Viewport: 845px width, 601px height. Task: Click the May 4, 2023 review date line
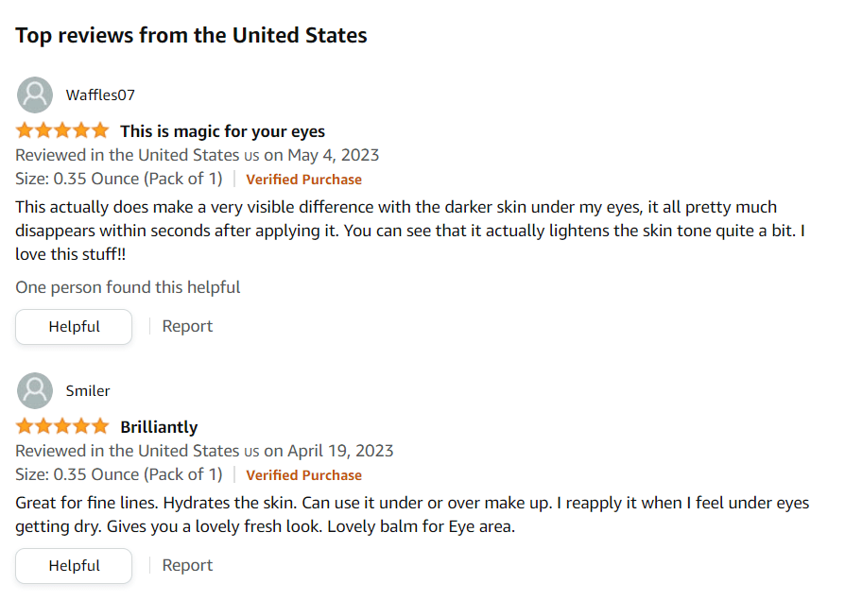[198, 155]
